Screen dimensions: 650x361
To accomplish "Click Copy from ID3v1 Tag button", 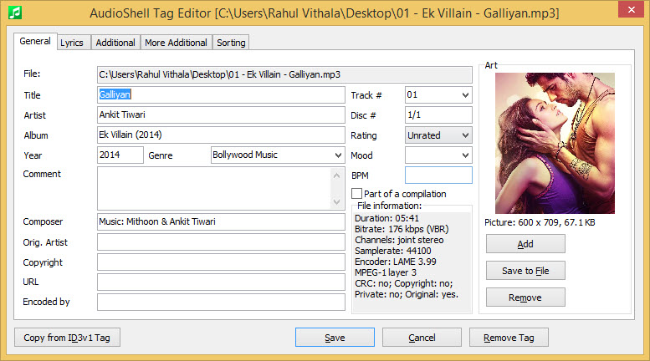I will (67, 338).
